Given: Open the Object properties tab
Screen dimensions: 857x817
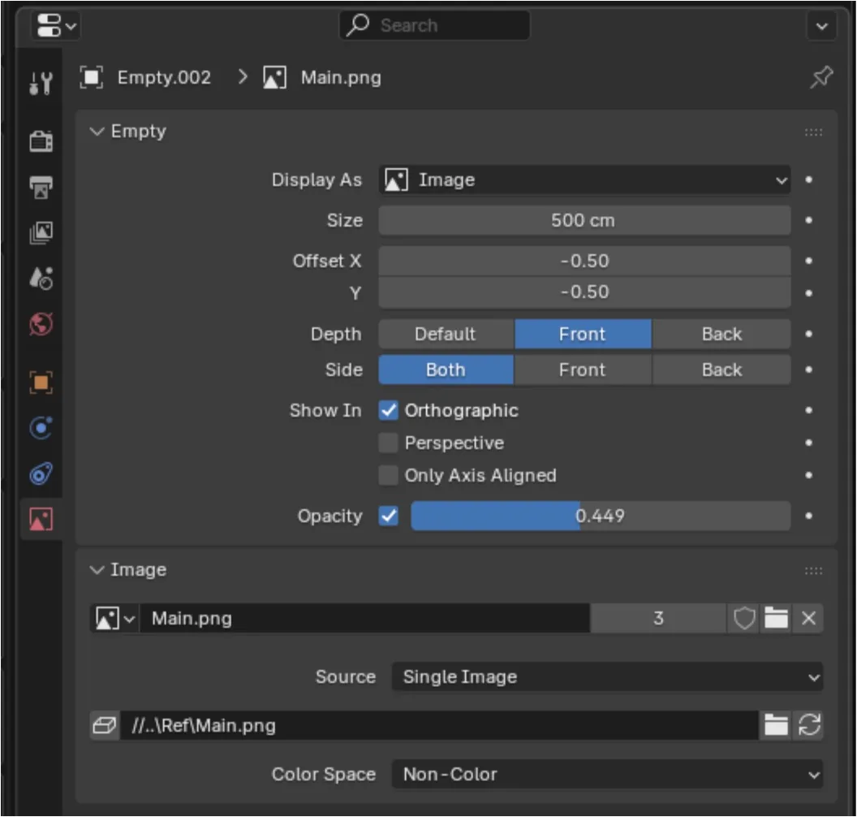Looking at the screenshot, I should (x=41, y=383).
